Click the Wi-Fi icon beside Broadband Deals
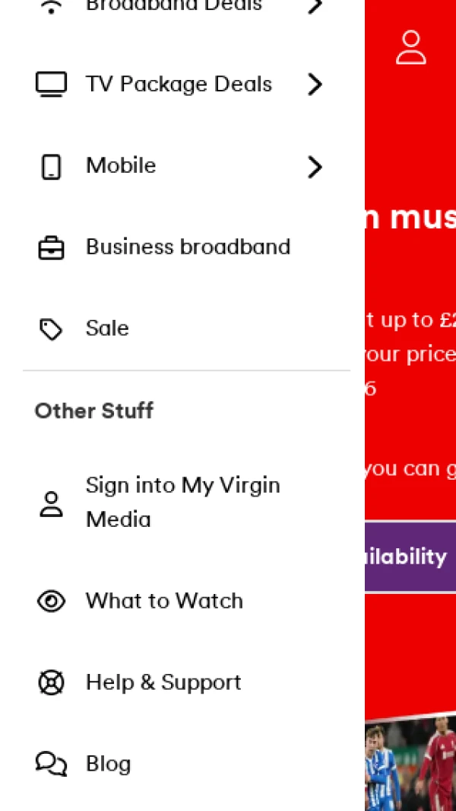 51,7
